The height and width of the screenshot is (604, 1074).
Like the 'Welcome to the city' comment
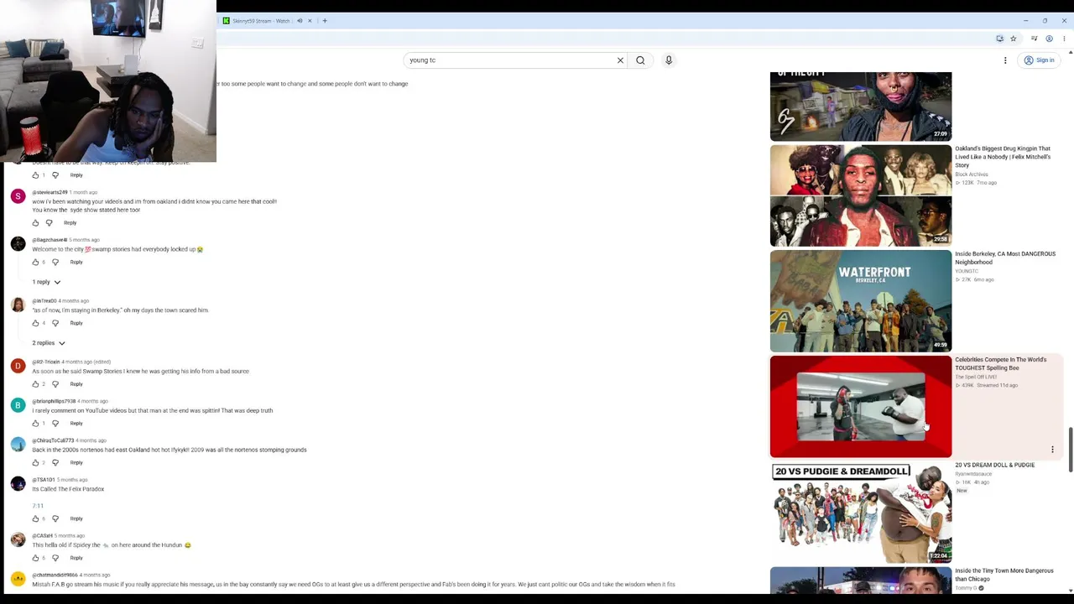point(35,263)
